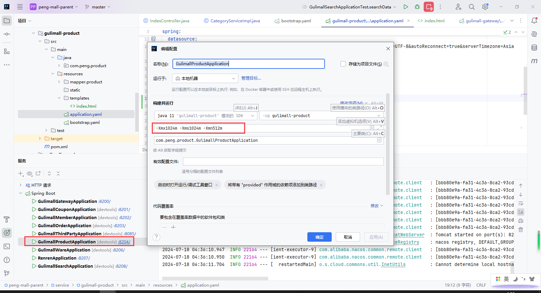Viewport: 541px width, 293px height.
Task: Switch to the gulimall-gateway editor tab
Action: (482, 21)
